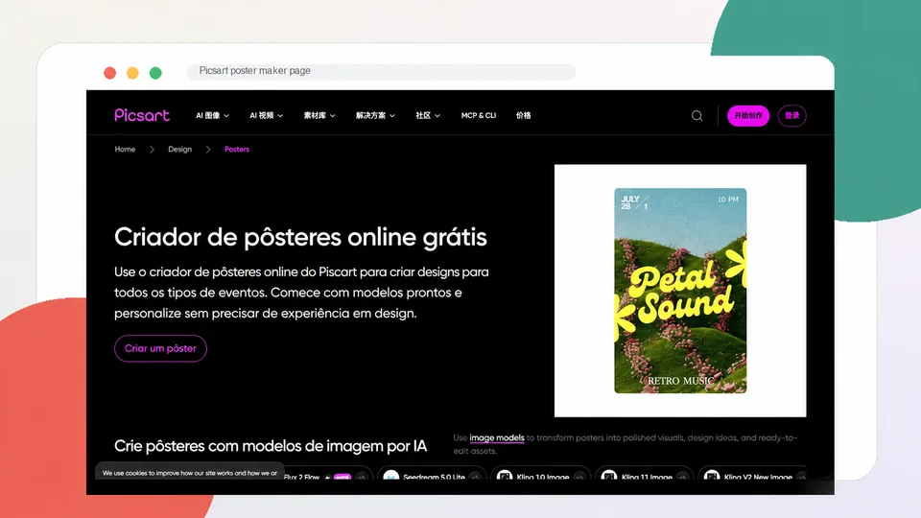921x518 pixels.
Task: Click the 登录 login button
Action: 791,116
